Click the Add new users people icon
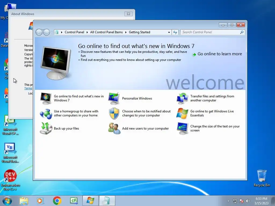The image size is (275, 206). [114, 128]
